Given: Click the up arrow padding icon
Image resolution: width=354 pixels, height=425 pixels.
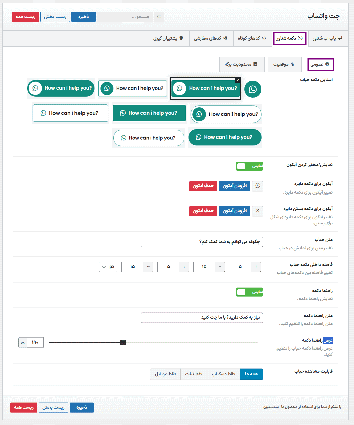Looking at the screenshot, I should pyautogui.click(x=256, y=267).
